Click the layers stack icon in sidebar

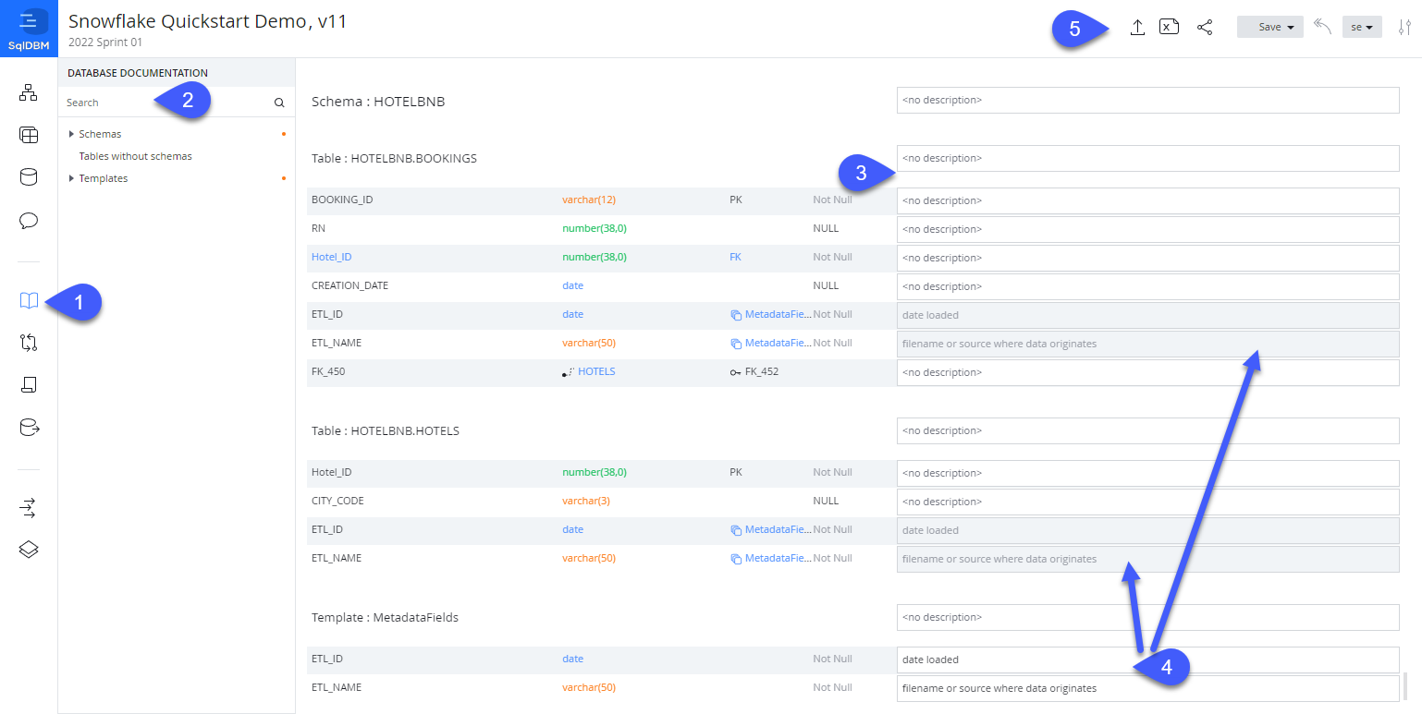[x=29, y=550]
